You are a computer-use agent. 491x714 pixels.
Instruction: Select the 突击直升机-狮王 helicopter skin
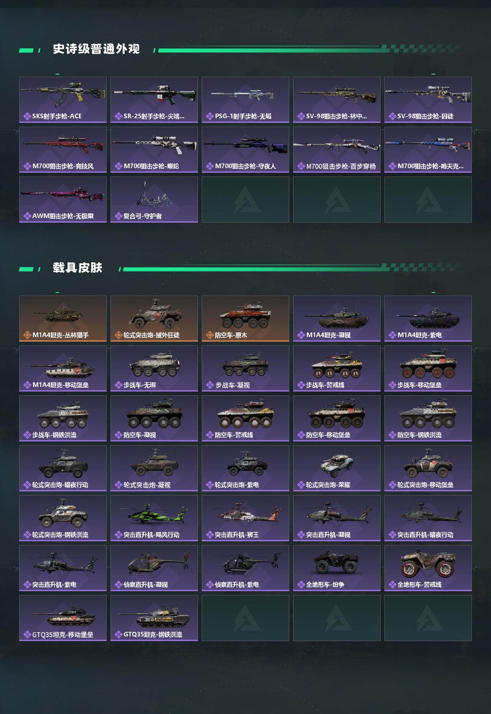tap(245, 518)
